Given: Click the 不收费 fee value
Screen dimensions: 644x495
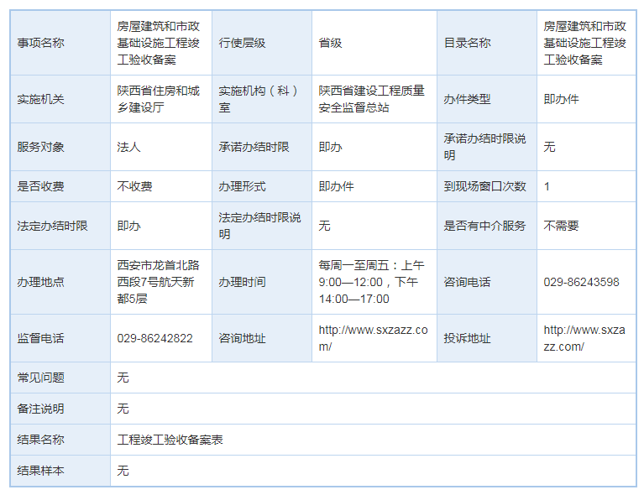Looking at the screenshot, I should coord(134,186).
